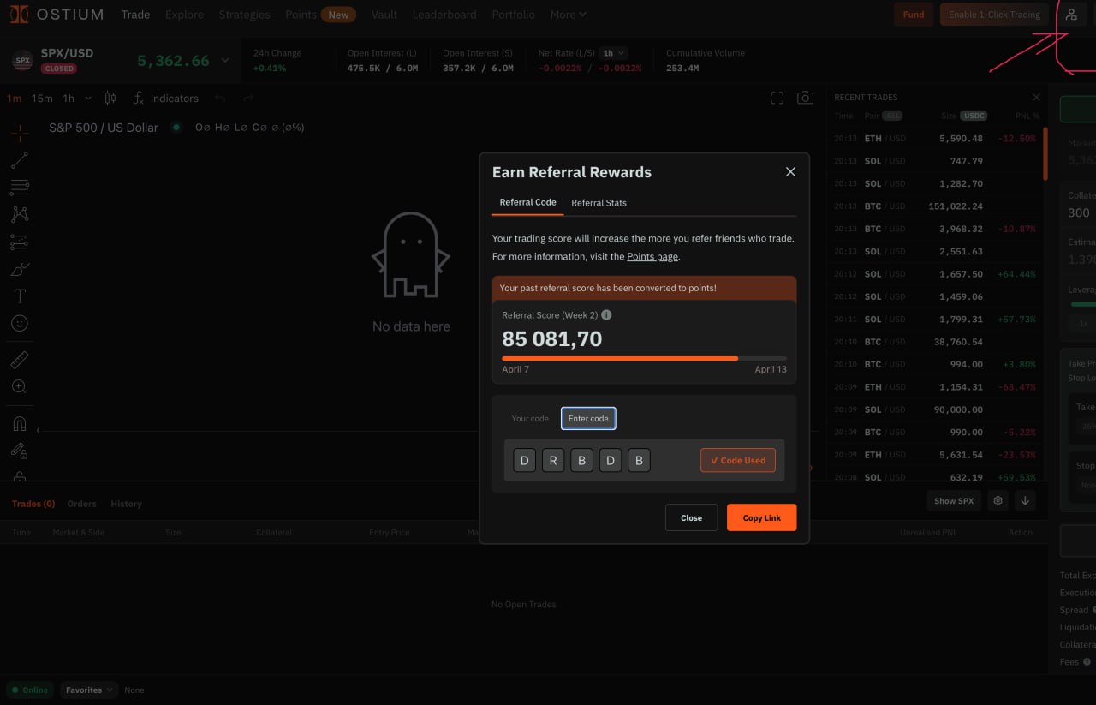Click the Close button in dialog
Screen dimensions: 1096x705
(691, 517)
